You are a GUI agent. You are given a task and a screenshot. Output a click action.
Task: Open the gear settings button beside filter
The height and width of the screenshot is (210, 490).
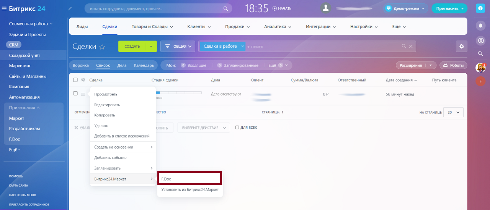point(462,46)
